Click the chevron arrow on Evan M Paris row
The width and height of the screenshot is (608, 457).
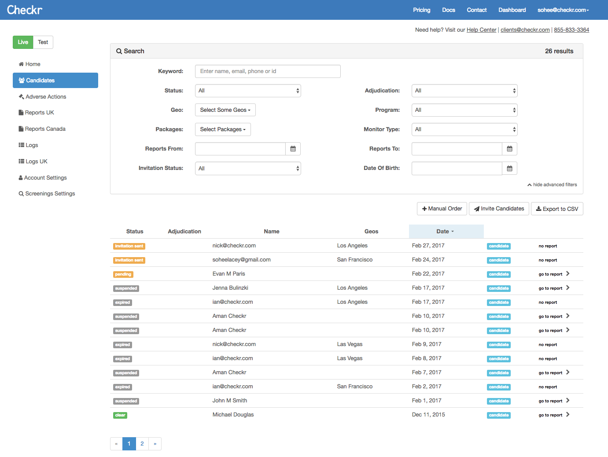[x=568, y=274]
